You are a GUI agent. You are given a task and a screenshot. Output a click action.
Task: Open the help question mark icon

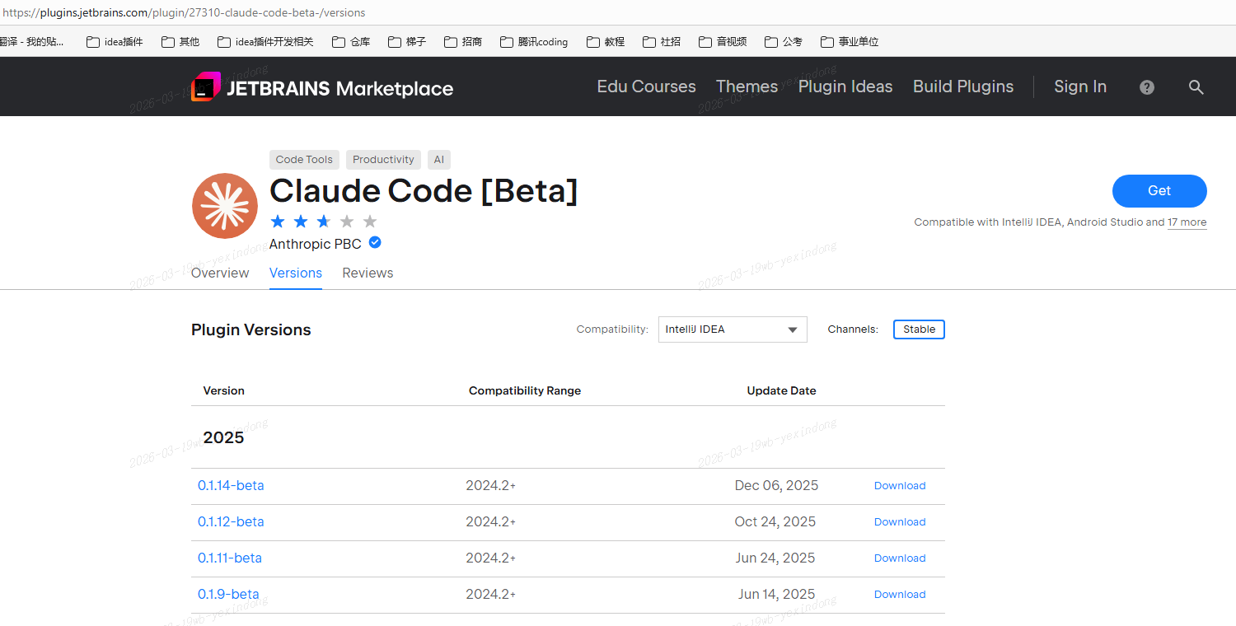(x=1147, y=87)
